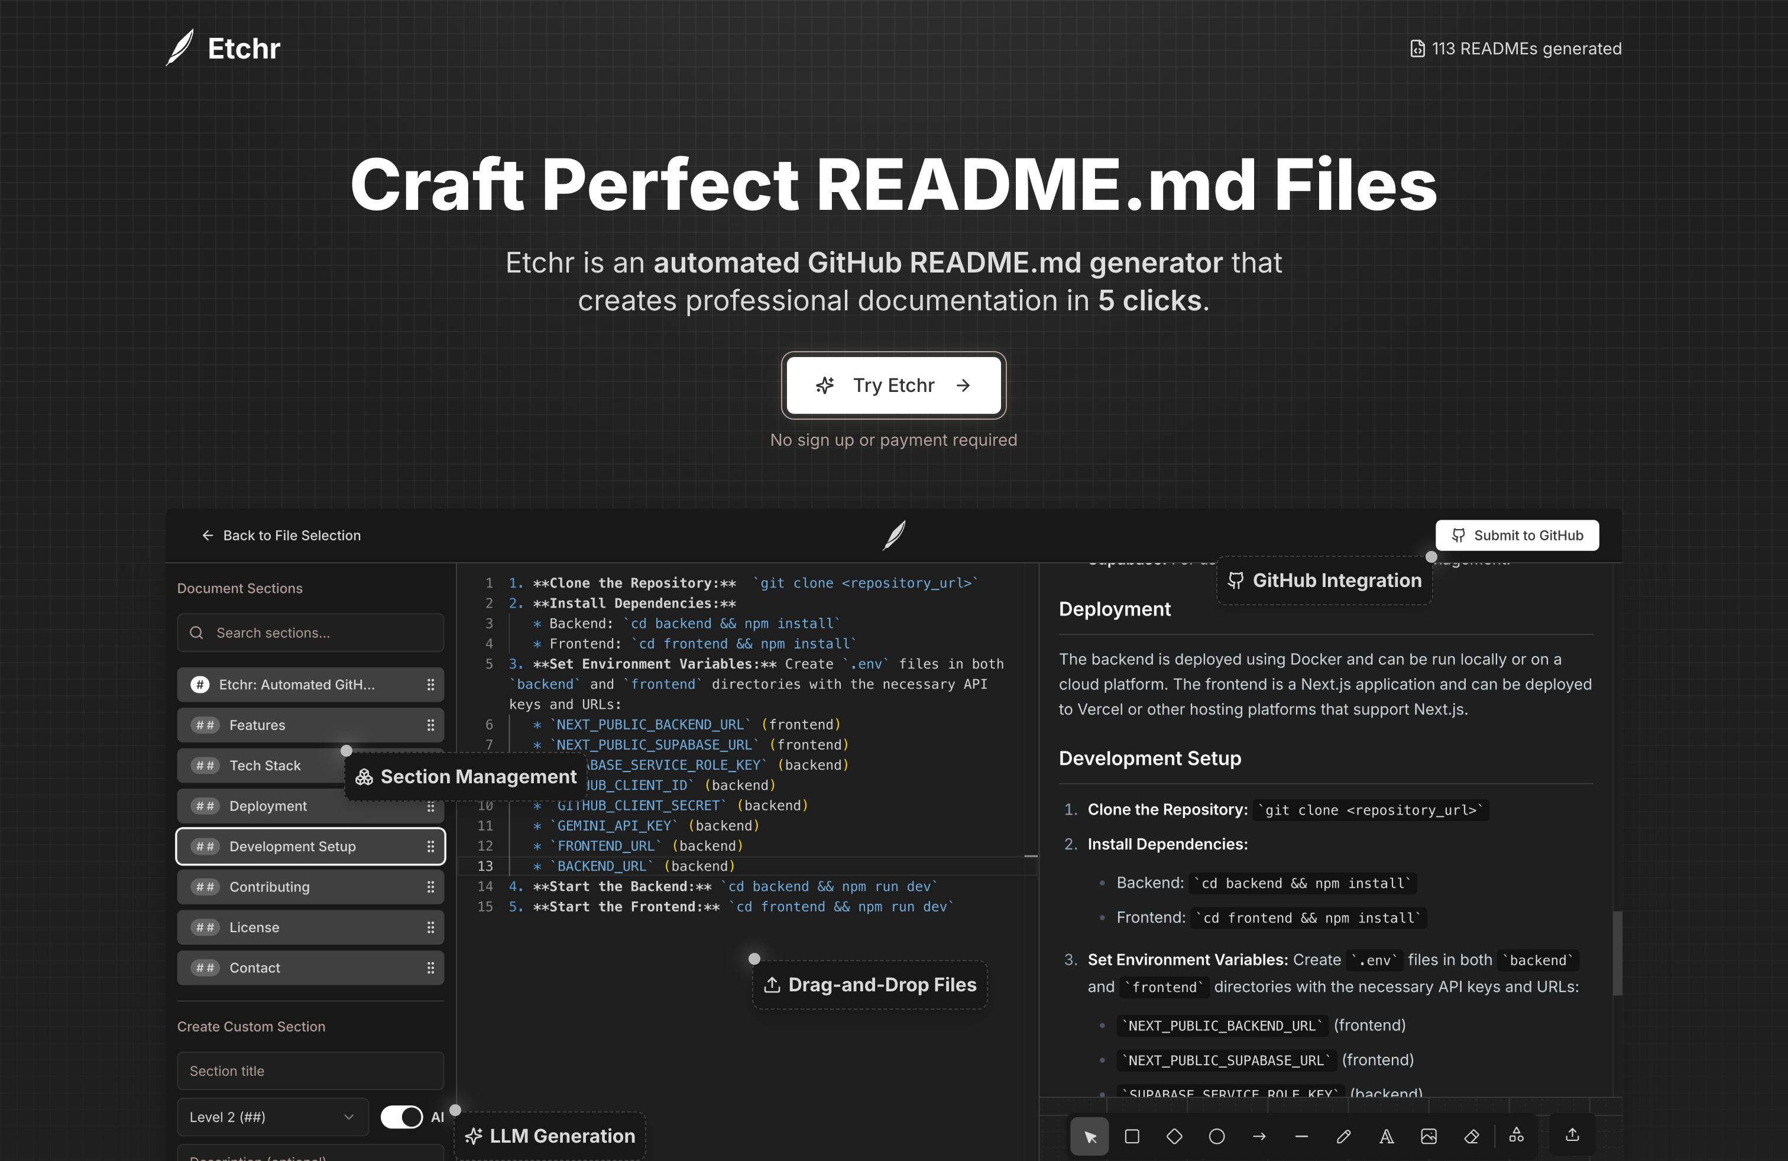Select the Insert image tool
This screenshot has height=1161, width=1788.
1429,1136
